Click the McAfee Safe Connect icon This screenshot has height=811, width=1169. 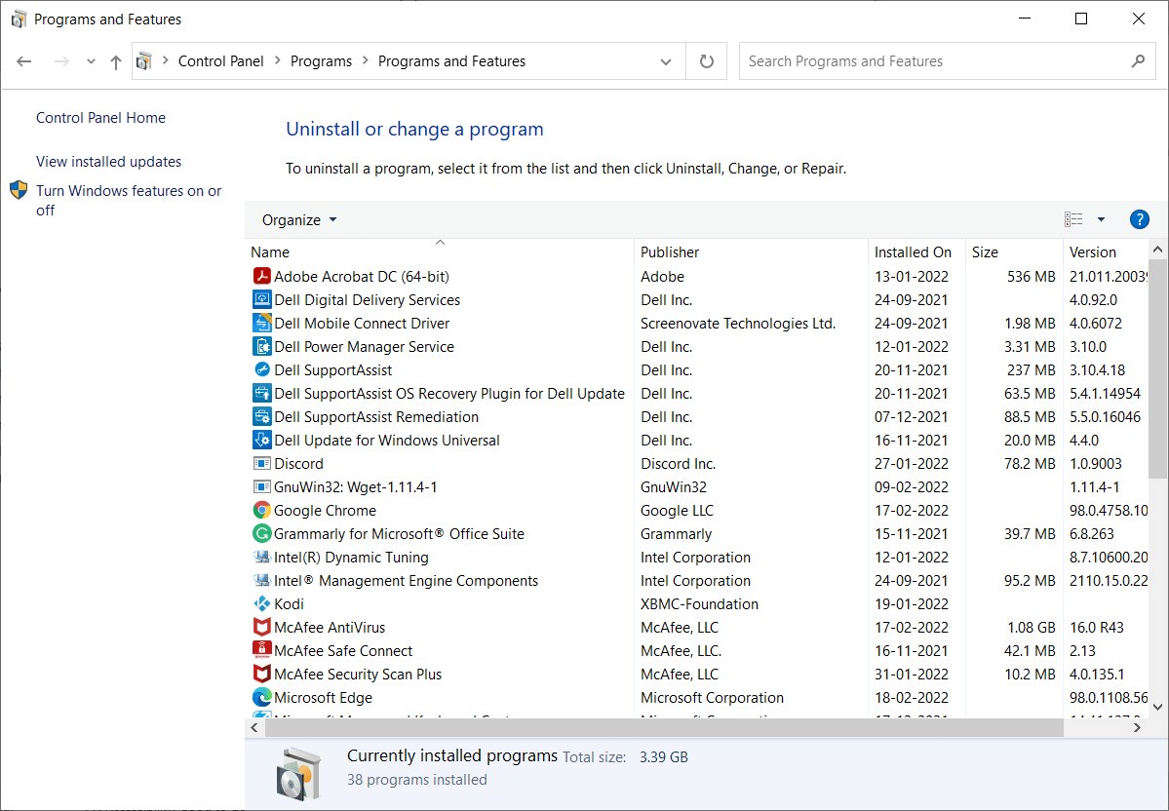tap(261, 650)
